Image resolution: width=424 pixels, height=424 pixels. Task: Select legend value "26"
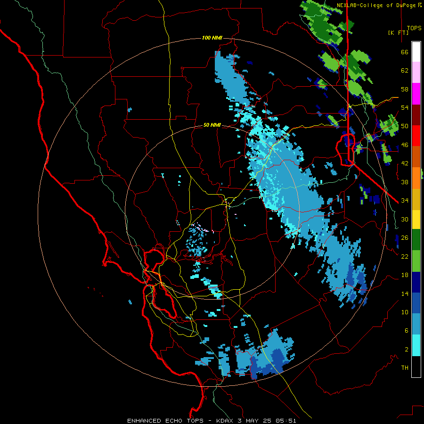click(405, 238)
